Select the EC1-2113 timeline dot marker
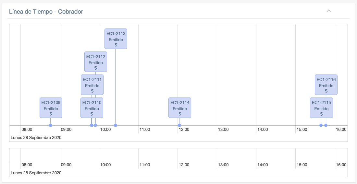The width and height of the screenshot is (357, 184). [x=116, y=125]
